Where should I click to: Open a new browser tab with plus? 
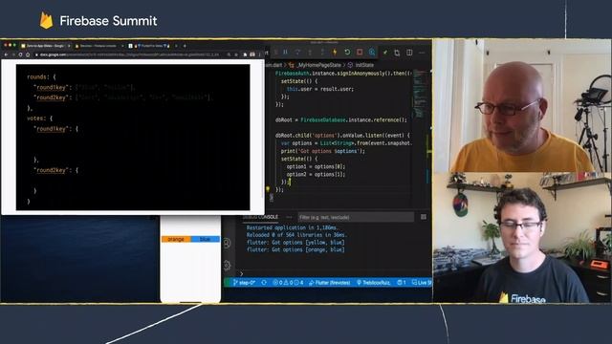tap(185, 46)
